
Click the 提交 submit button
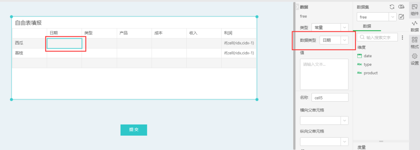(x=134, y=130)
